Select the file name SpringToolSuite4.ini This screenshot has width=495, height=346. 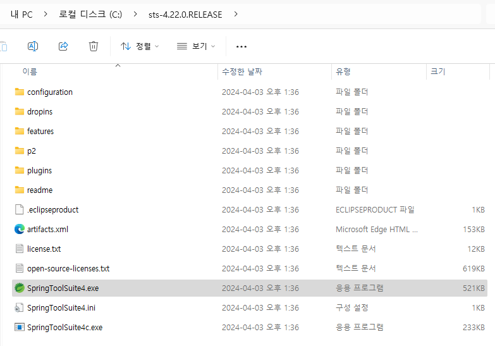[x=61, y=308]
